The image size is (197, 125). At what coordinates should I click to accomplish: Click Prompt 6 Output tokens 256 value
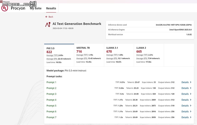173,111
